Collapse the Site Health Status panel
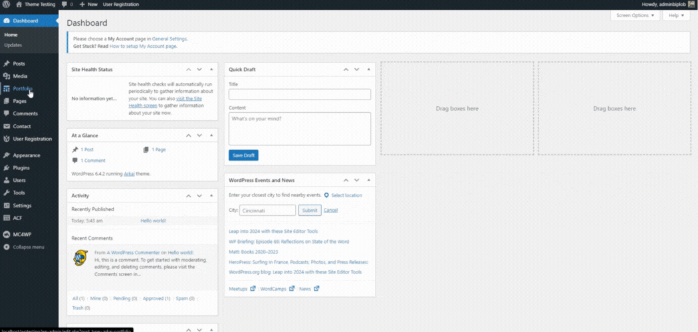 pyautogui.click(x=211, y=69)
